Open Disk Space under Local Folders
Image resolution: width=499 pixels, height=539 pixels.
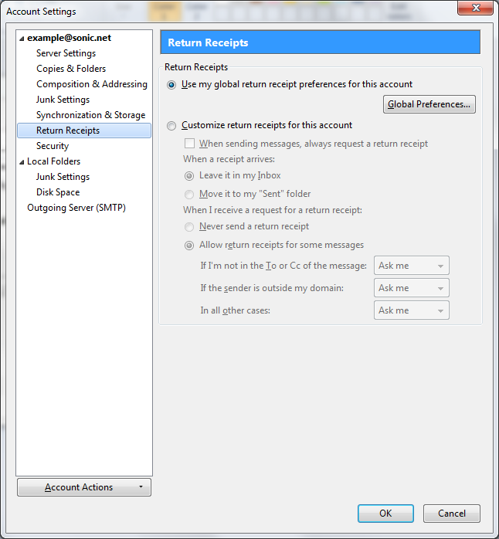click(x=58, y=192)
